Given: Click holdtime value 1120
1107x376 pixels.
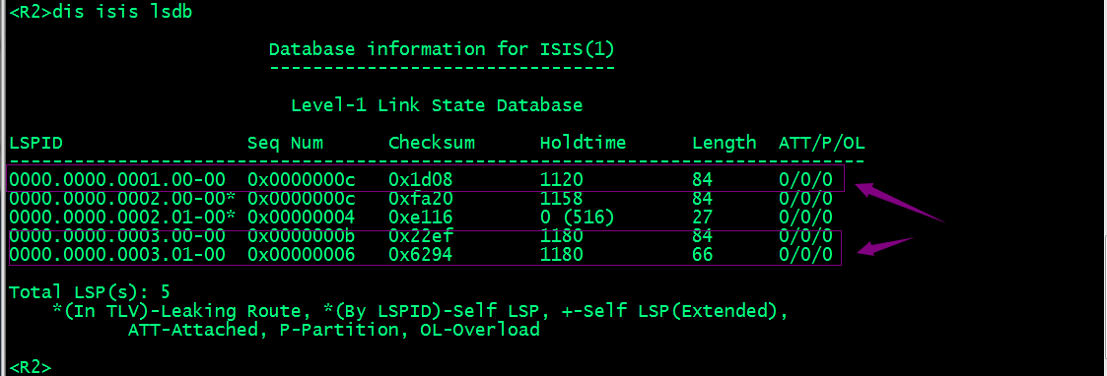Looking at the screenshot, I should (561, 180).
